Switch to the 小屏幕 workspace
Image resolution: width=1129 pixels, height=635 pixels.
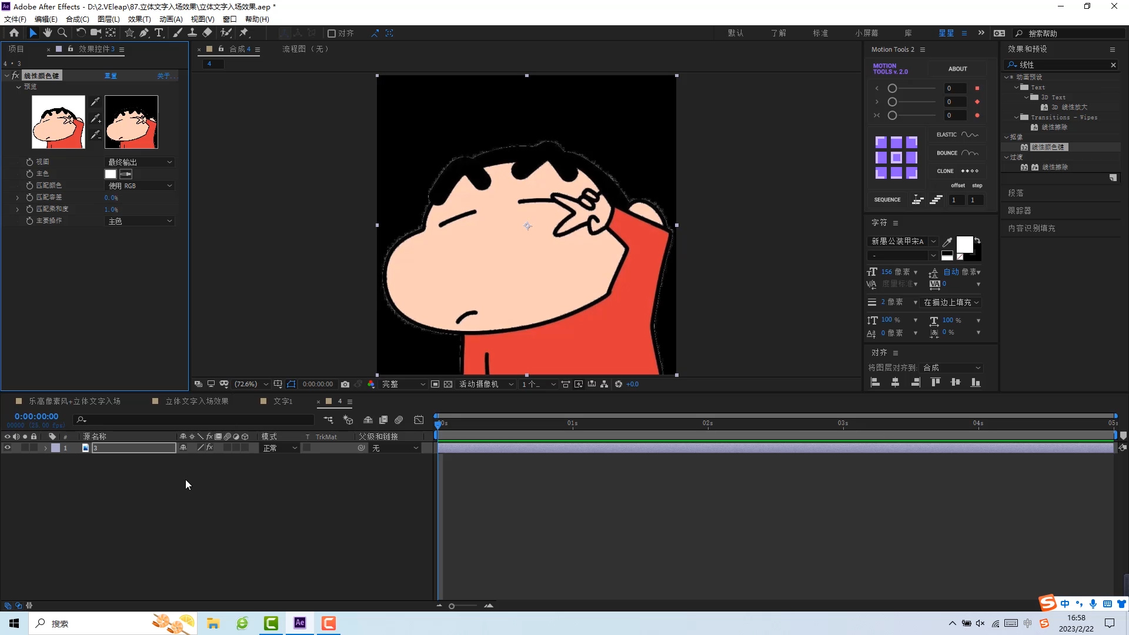pos(867,33)
